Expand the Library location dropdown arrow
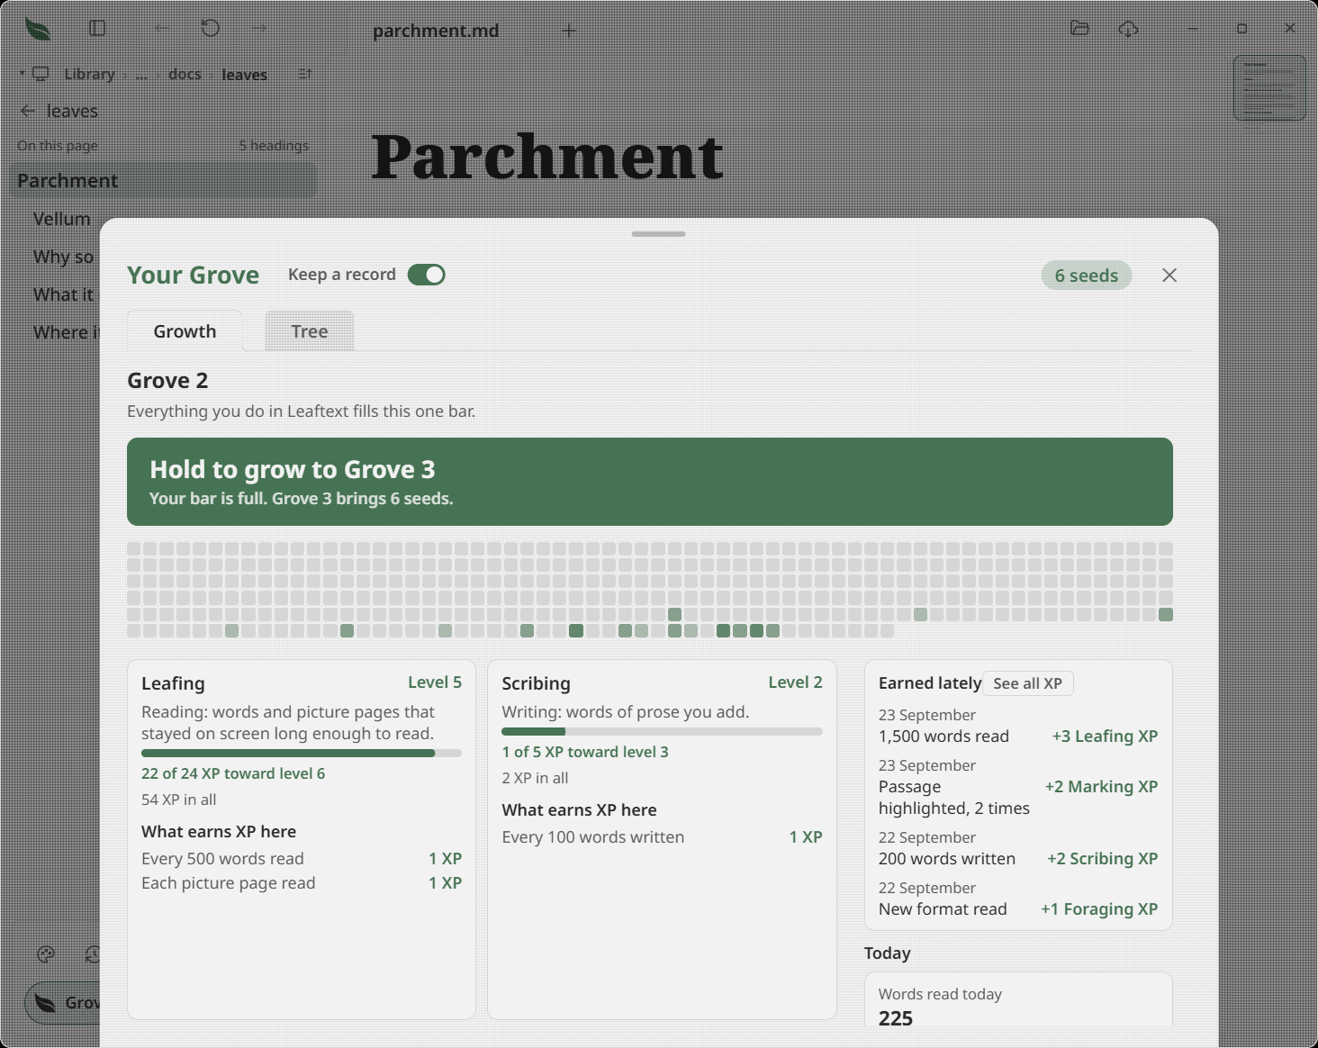Screen dimensions: 1318x1048 click(x=22, y=74)
